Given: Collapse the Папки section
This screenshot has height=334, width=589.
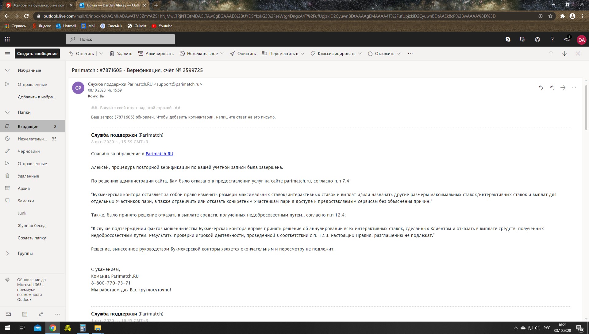Looking at the screenshot, I should coord(7,112).
